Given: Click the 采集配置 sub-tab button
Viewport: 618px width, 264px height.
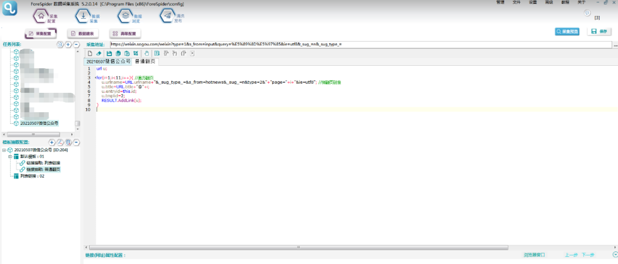Looking at the screenshot, I should (41, 34).
